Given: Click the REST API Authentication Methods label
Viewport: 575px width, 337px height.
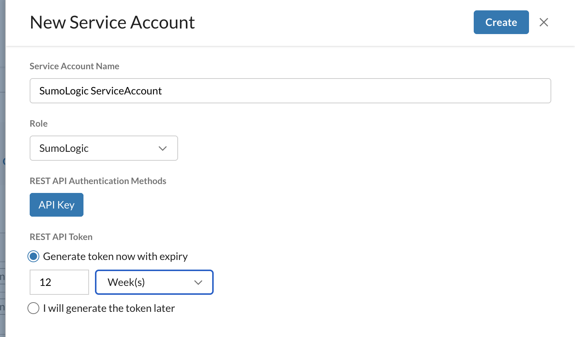Looking at the screenshot, I should pyautogui.click(x=98, y=181).
